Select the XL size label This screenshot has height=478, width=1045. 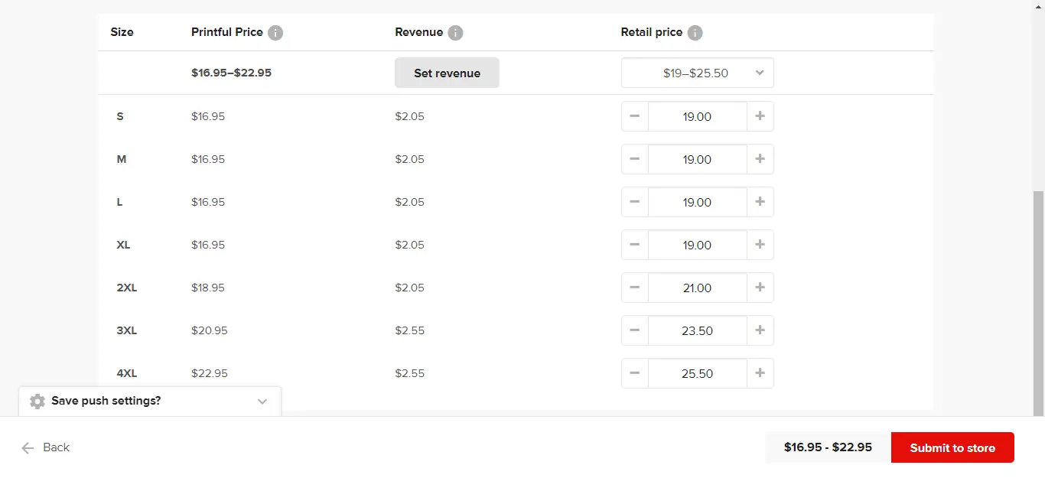click(123, 245)
